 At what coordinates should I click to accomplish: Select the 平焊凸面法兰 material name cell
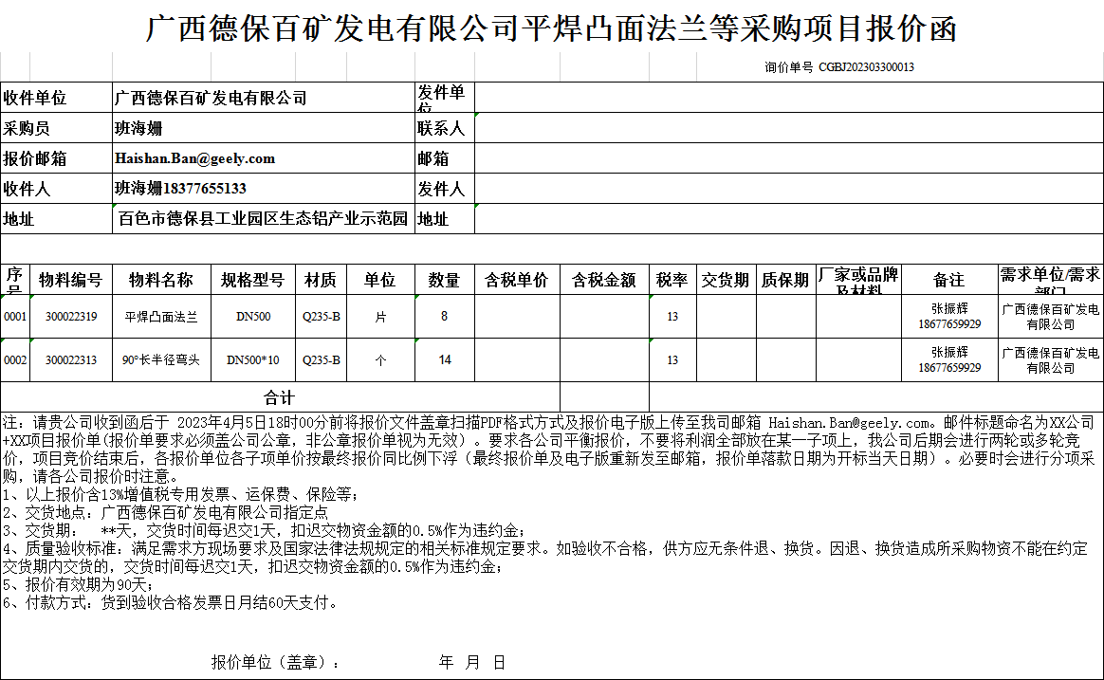pyautogui.click(x=161, y=316)
